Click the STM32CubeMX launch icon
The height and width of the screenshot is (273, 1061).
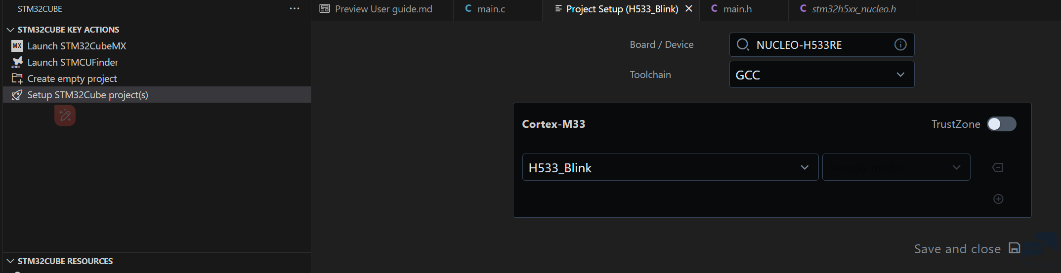17,46
